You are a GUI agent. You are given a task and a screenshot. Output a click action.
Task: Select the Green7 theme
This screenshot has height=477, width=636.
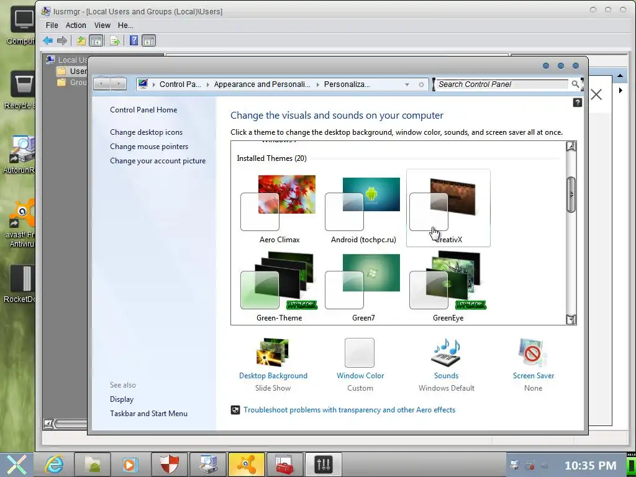click(x=363, y=286)
